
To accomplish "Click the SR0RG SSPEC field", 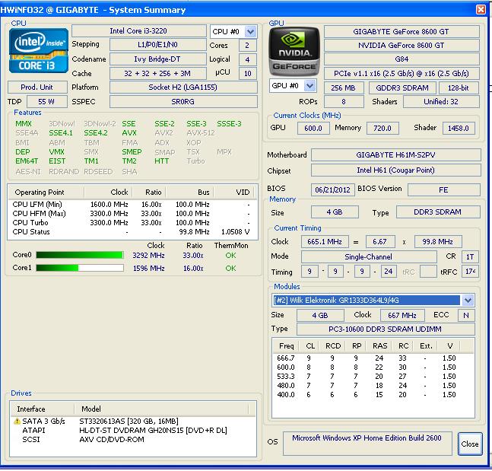I will pos(183,101).
